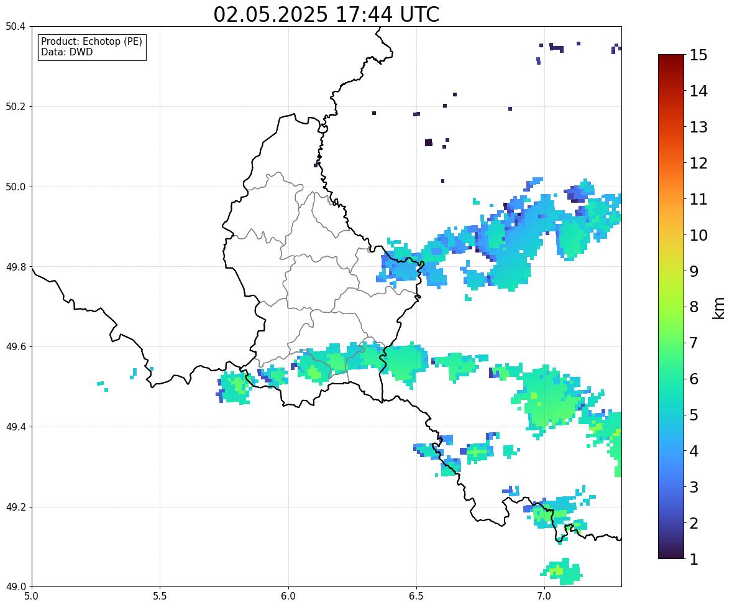This screenshot has width=732, height=607.
Task: Click the colorbar tick label '2'
Action: tap(693, 523)
